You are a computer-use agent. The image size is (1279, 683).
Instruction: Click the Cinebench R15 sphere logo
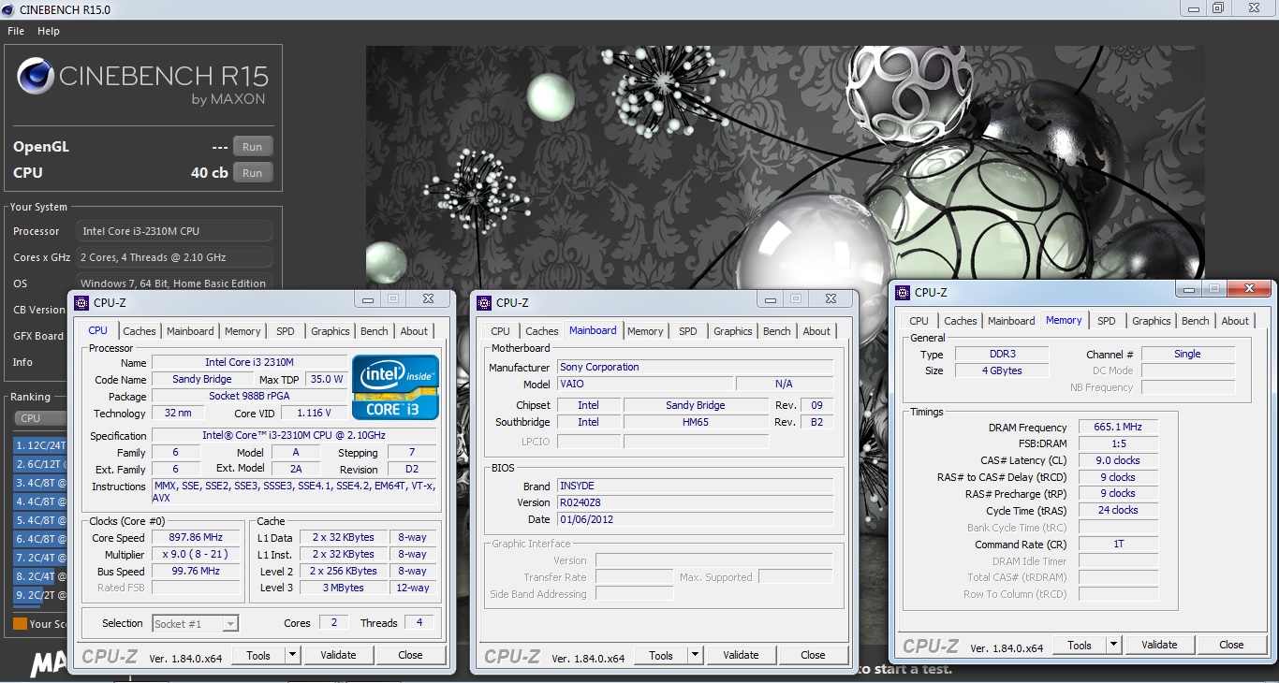point(36,77)
